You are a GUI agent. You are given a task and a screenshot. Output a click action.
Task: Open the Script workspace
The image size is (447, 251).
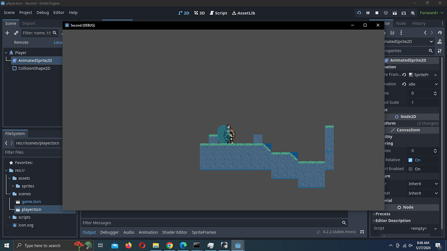[218, 13]
